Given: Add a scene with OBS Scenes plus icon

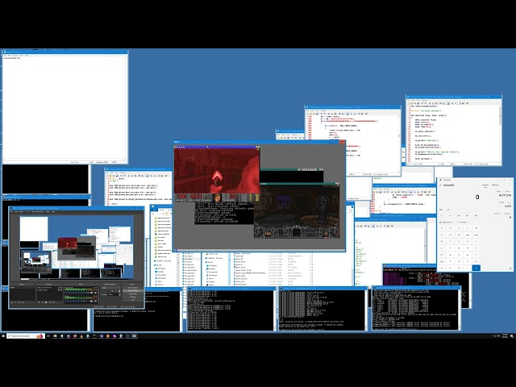Looking at the screenshot, I should [x=11, y=302].
